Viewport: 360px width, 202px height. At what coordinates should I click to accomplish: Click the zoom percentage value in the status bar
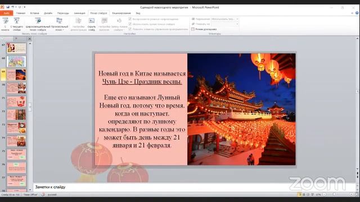coord(318,195)
